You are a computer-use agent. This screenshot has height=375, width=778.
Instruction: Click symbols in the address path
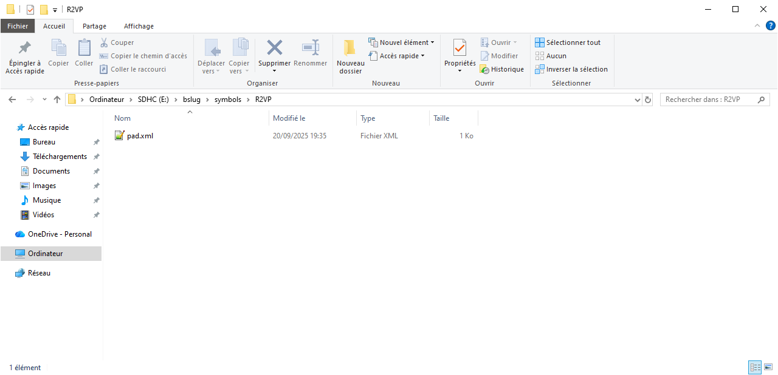click(228, 100)
